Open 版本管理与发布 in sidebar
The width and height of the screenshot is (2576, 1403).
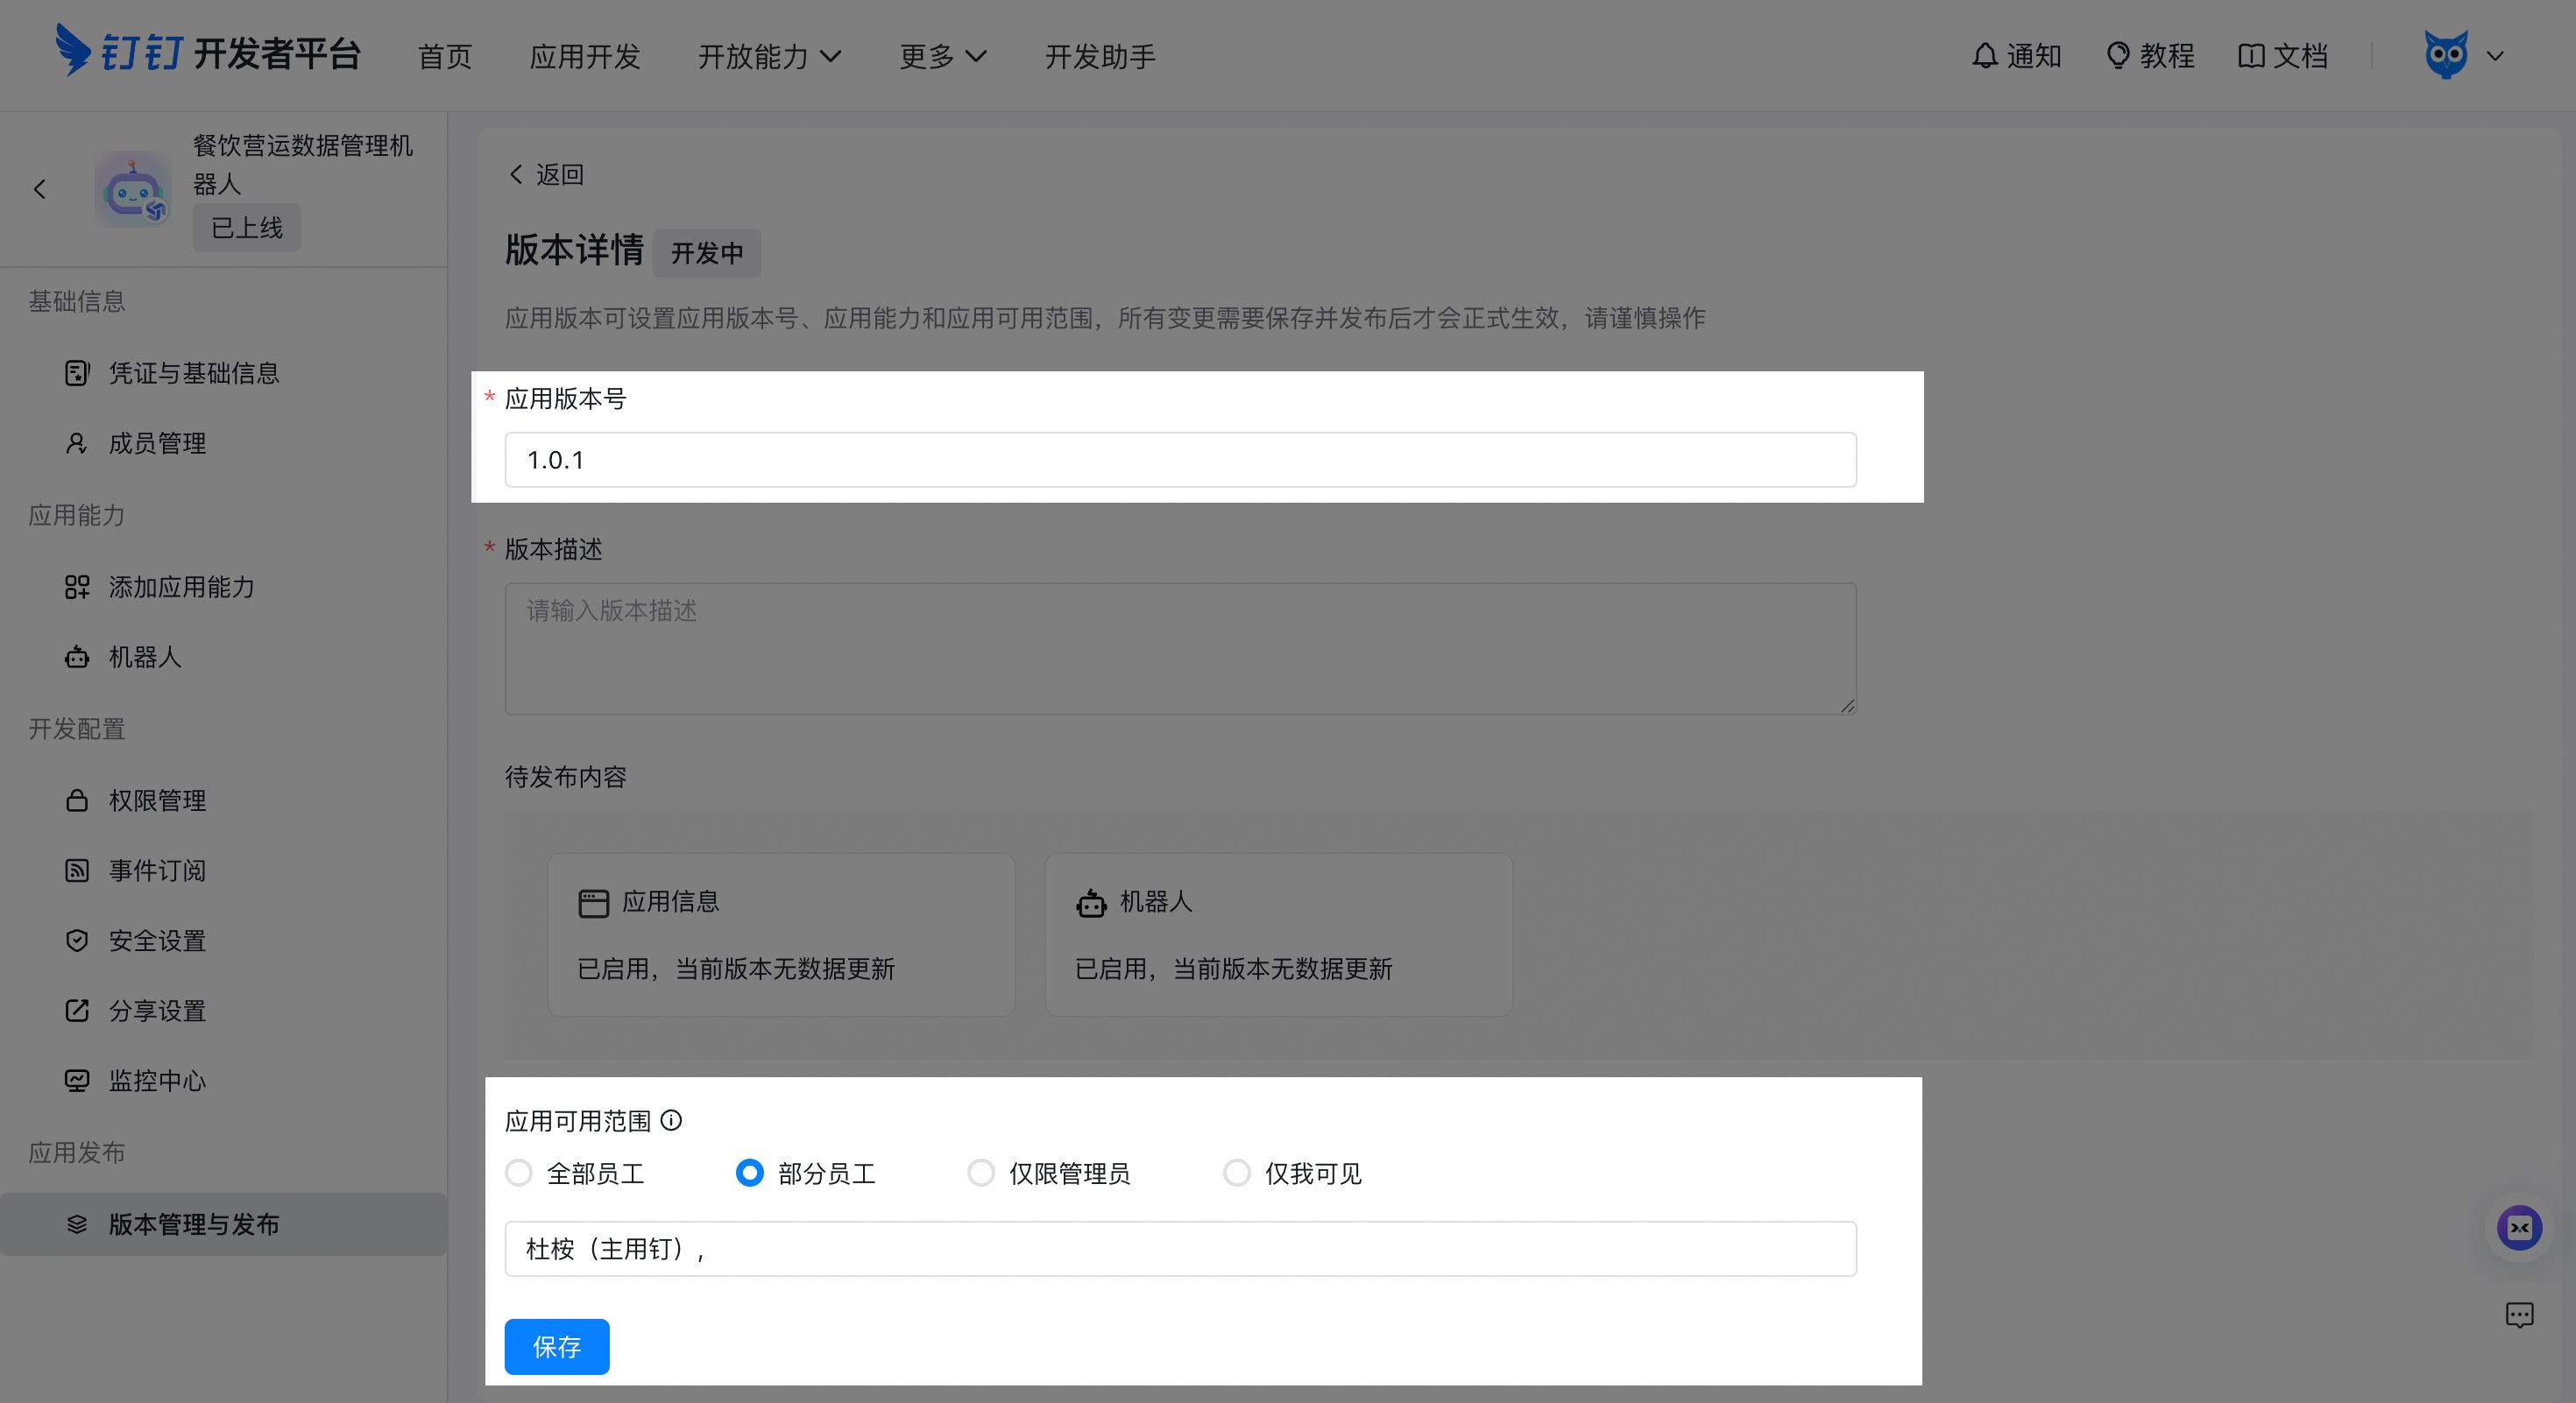224,1224
